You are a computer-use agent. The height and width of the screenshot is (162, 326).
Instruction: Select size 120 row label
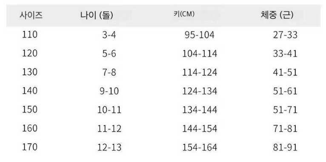coord(30,53)
